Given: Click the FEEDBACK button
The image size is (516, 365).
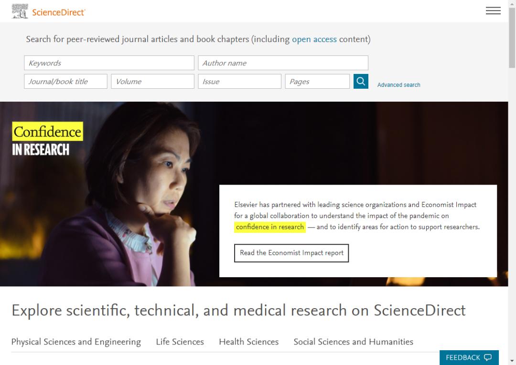Looking at the screenshot, I should click(469, 357).
